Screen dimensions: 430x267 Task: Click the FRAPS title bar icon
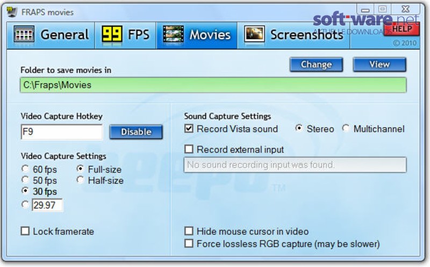click(12, 12)
